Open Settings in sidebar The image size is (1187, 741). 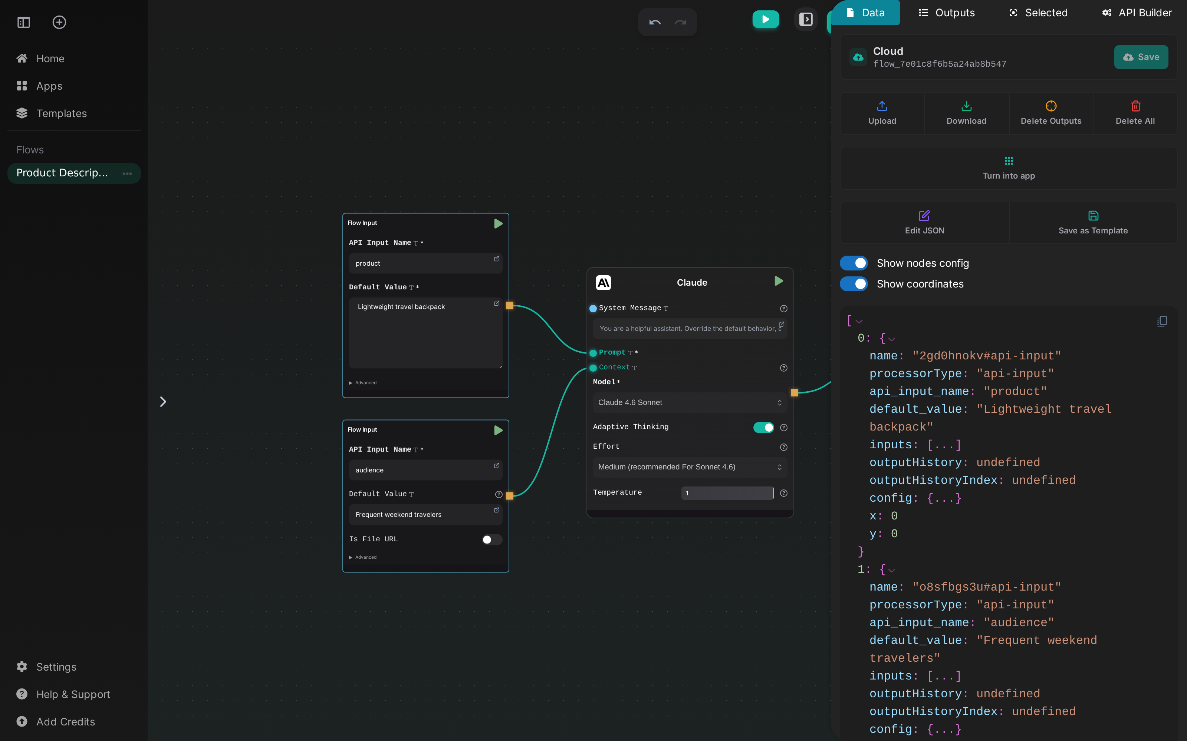tap(47, 667)
